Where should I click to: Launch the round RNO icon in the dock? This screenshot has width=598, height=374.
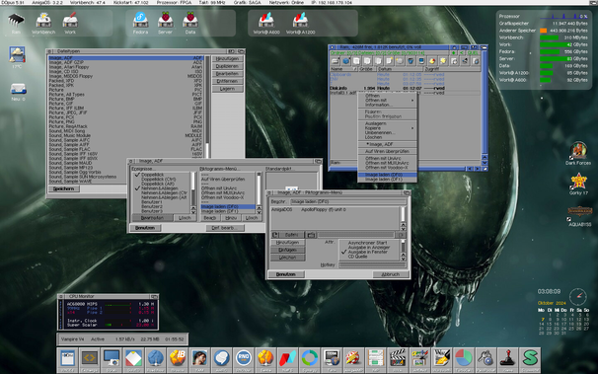(244, 359)
